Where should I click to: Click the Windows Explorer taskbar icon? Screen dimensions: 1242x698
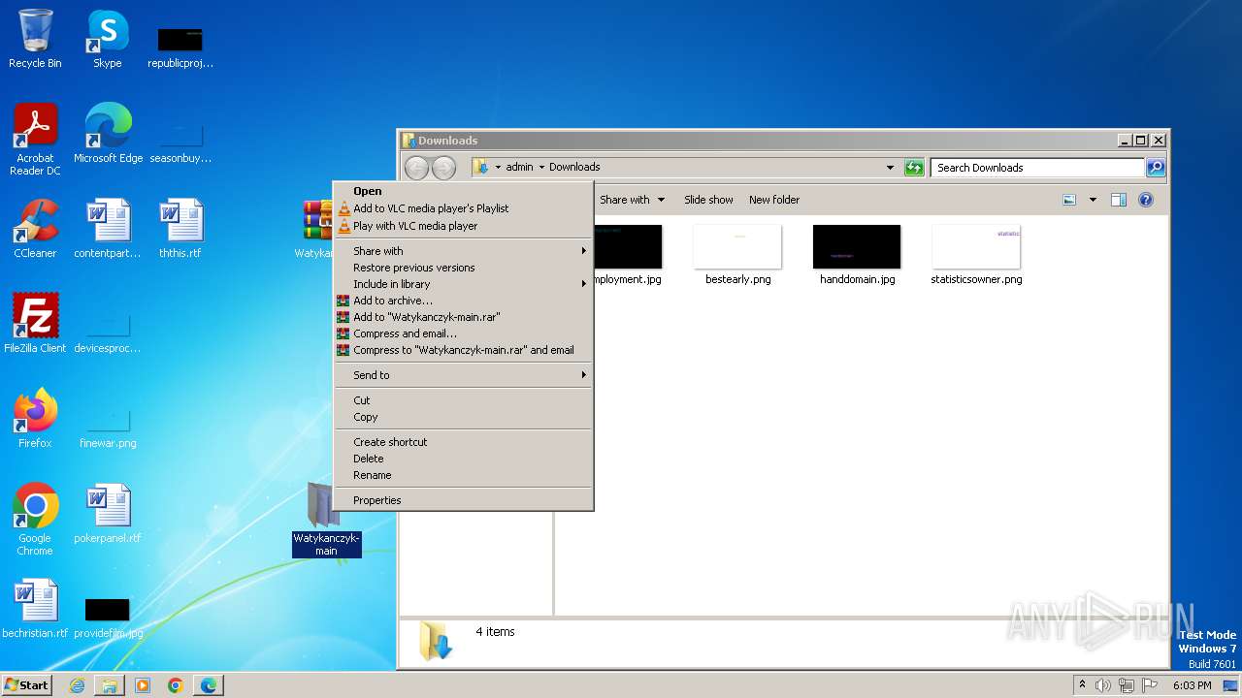coord(110,685)
